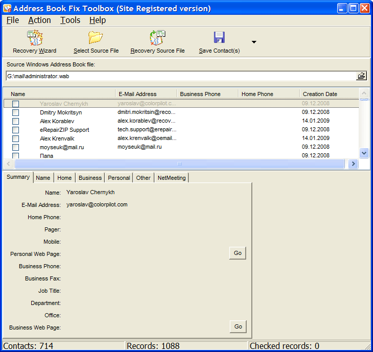The width and height of the screenshot is (373, 352).
Task: Sort by Creation Date column header
Action: [330, 94]
